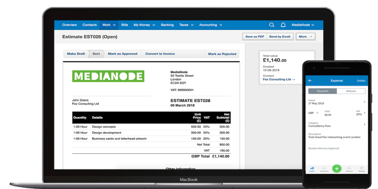Open the Banking menu item in the top bar

[167, 25]
